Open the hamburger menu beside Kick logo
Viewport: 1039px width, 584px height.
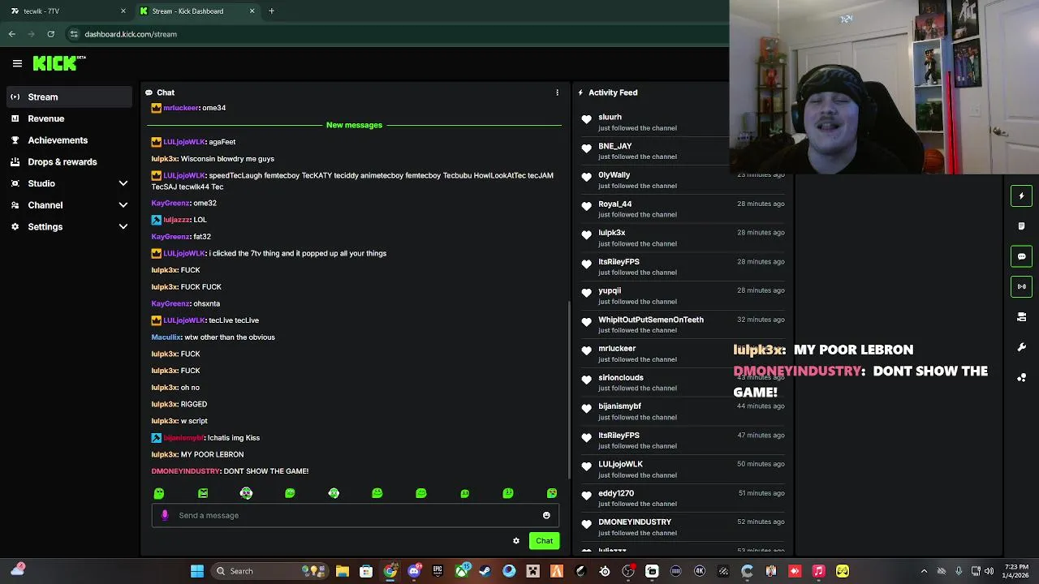[x=17, y=63]
